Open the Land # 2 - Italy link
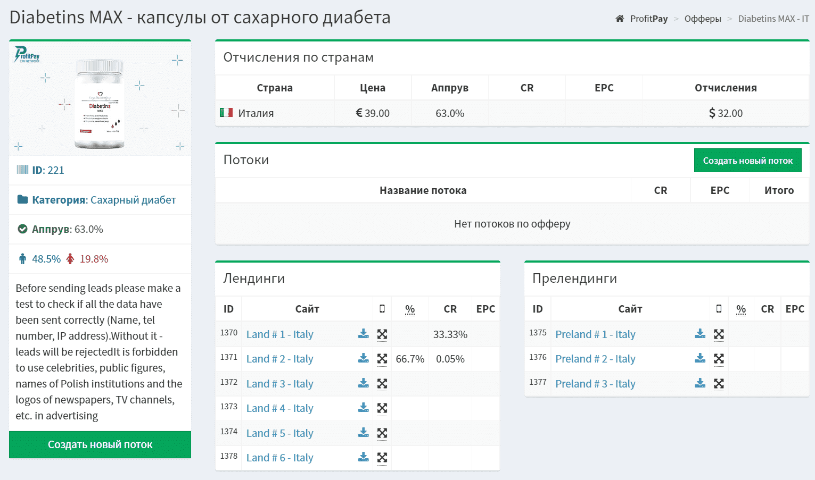Image resolution: width=815 pixels, height=480 pixels. pyautogui.click(x=279, y=359)
